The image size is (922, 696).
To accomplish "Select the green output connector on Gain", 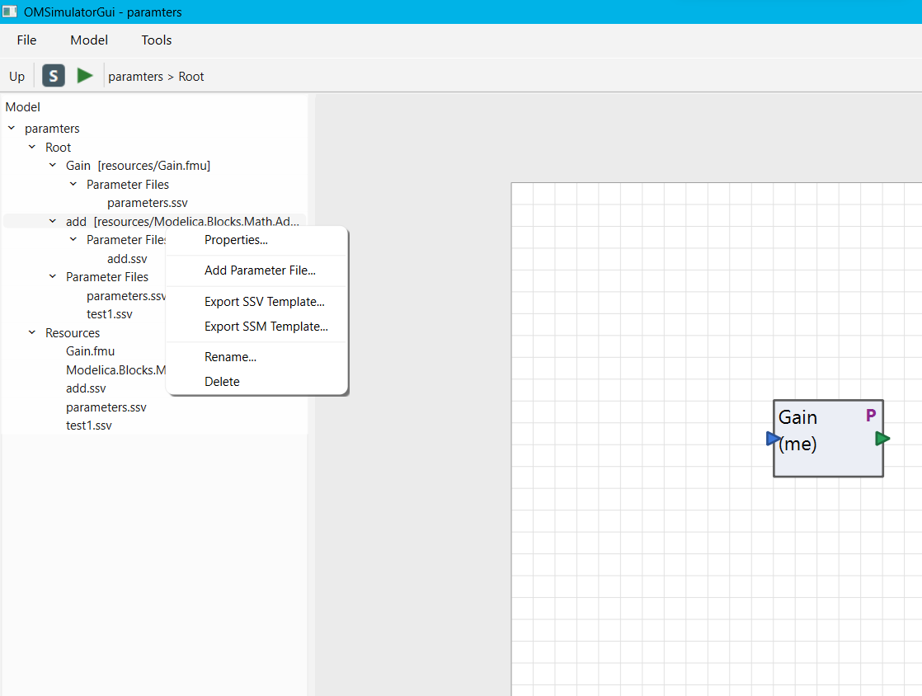I will (x=882, y=439).
